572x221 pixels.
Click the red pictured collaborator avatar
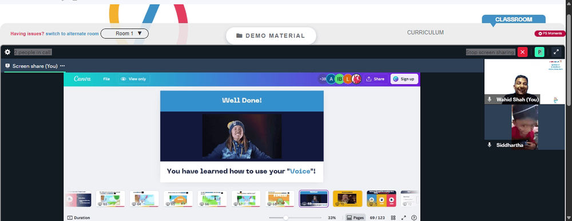(x=356, y=79)
